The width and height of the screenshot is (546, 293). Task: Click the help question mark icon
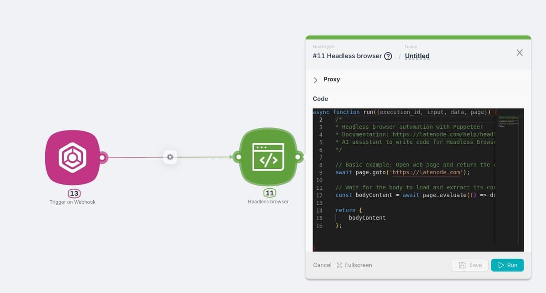click(388, 56)
